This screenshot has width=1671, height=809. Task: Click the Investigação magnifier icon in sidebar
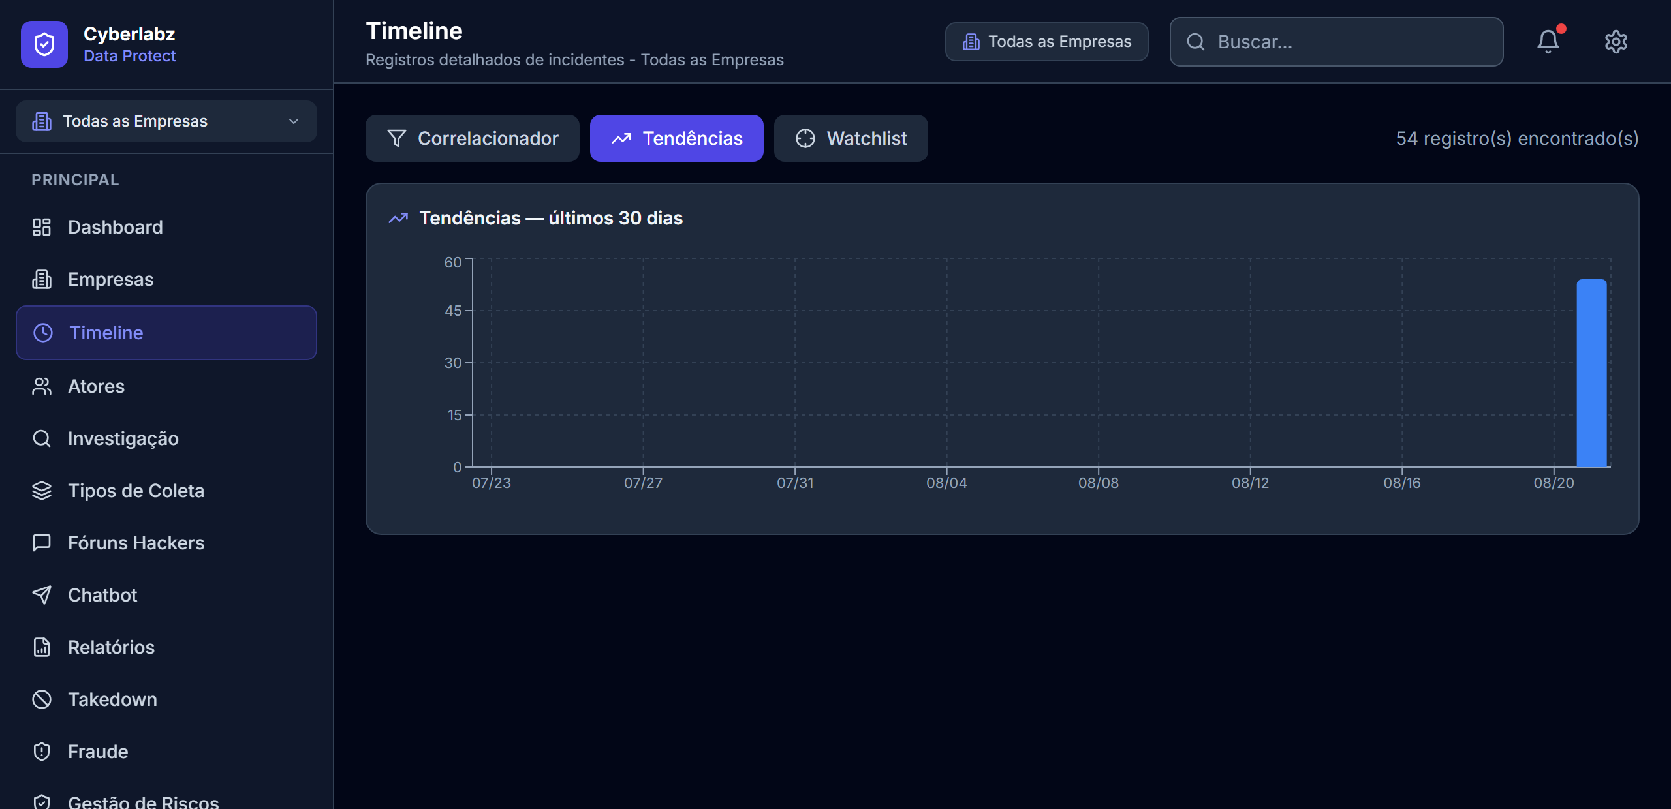[42, 438]
